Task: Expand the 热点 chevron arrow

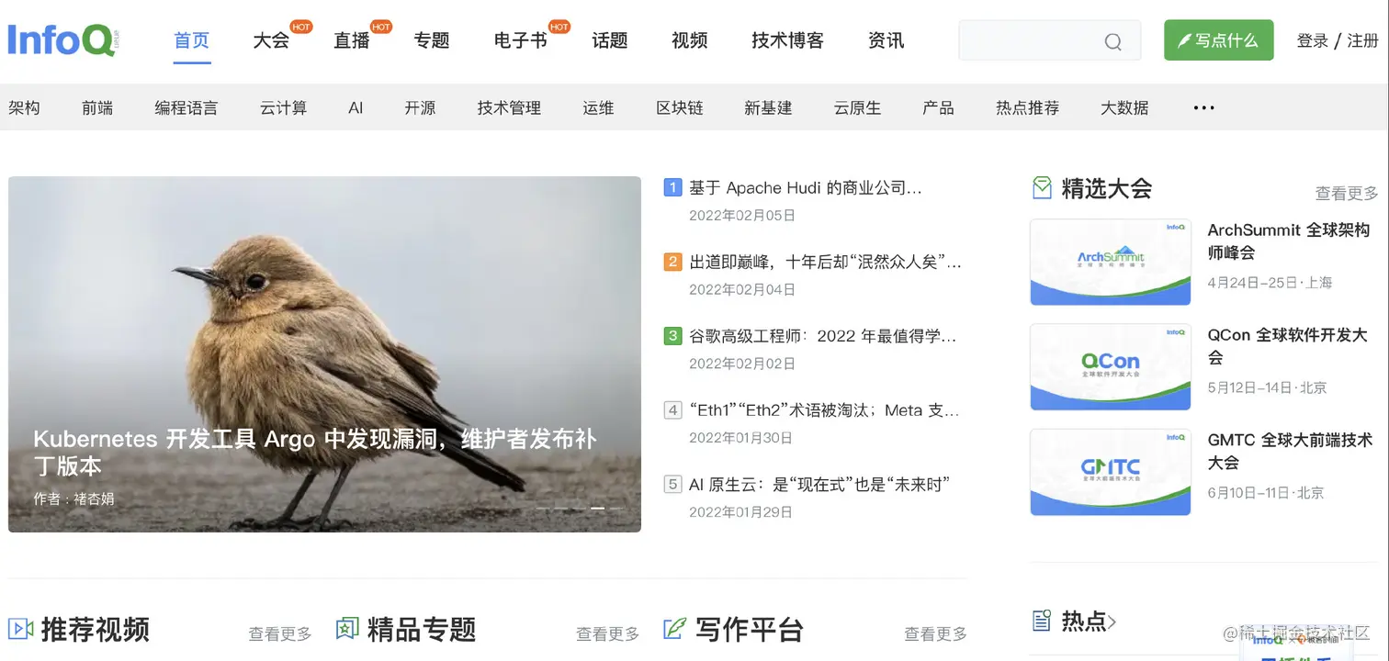Action: pos(1112,622)
